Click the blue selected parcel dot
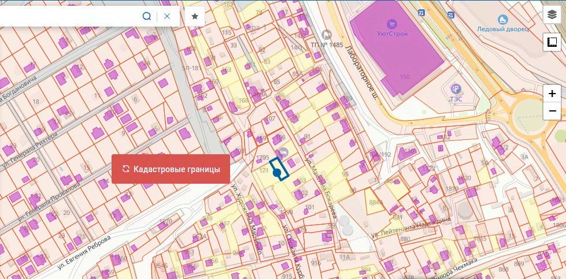Screen dimensions: 566x279 click(x=277, y=173)
